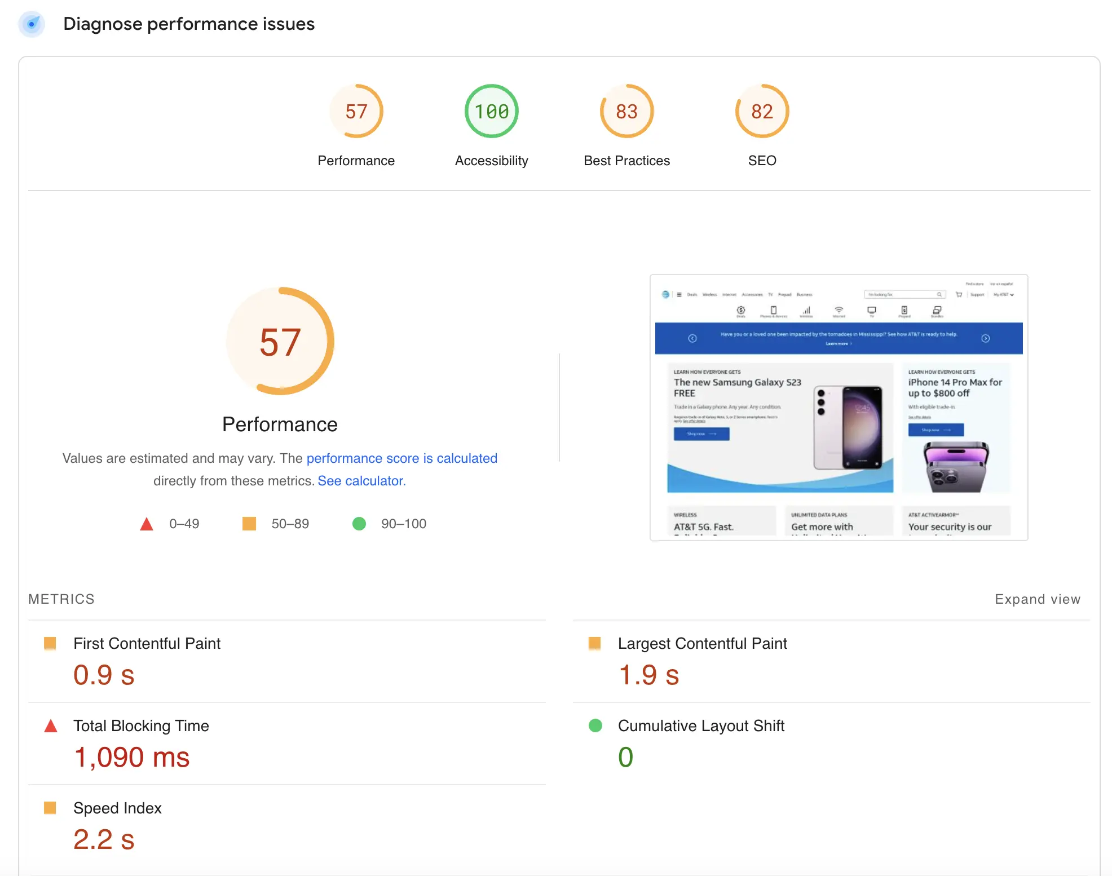Click the SEO 82 gauge
This screenshot has height=876, width=1112.
pyautogui.click(x=762, y=111)
